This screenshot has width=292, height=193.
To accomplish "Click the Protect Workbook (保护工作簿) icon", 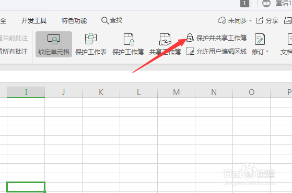I will click(x=129, y=39).
